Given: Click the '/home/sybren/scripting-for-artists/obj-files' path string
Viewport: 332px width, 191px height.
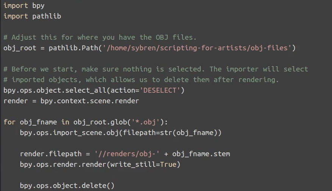Looking at the screenshot, I should (x=197, y=48).
